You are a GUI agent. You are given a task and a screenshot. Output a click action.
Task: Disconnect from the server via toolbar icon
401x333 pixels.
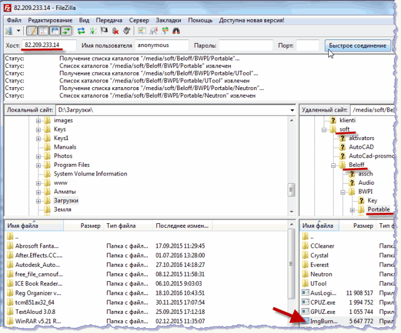click(116, 31)
